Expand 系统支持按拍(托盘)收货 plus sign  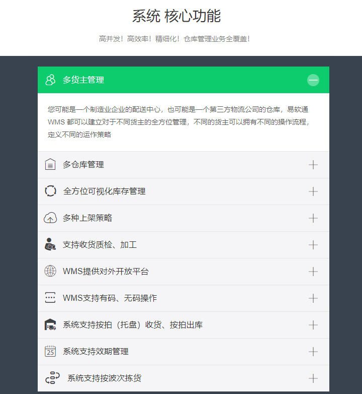[x=313, y=325]
